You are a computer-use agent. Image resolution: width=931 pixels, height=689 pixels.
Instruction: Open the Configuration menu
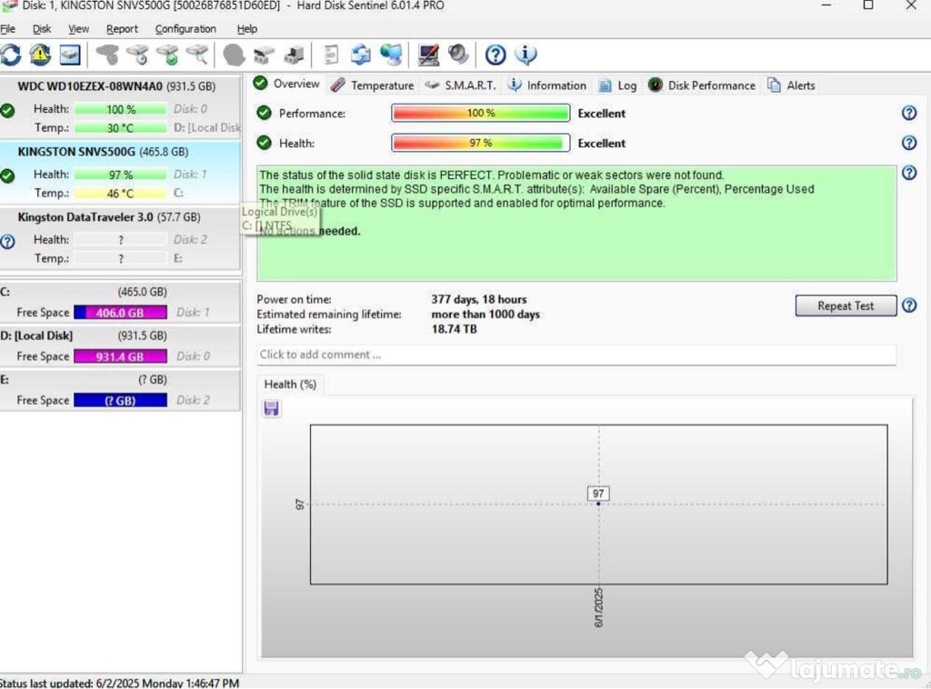185,28
